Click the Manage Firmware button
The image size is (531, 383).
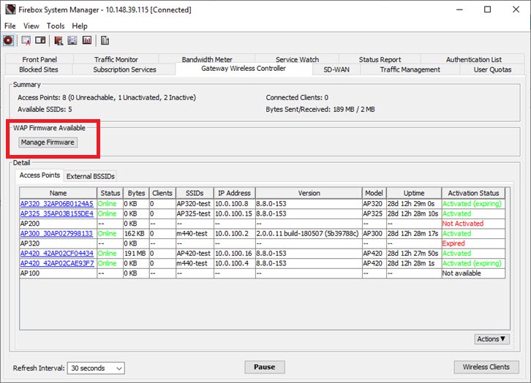48,142
